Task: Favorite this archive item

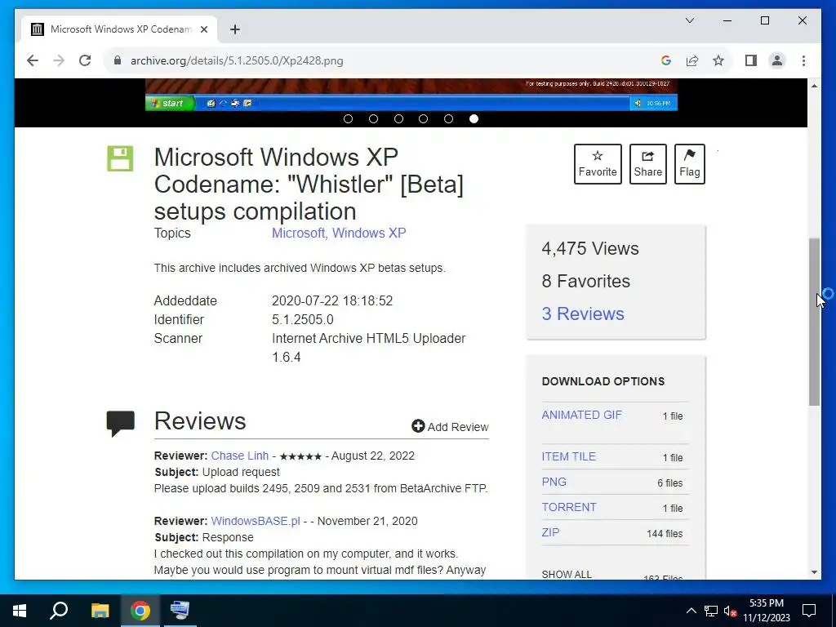Action: 598,164
